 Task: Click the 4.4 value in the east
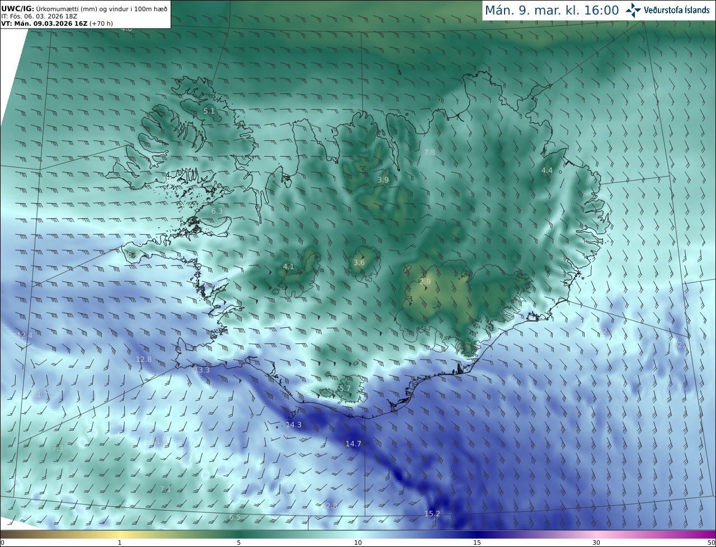point(547,170)
